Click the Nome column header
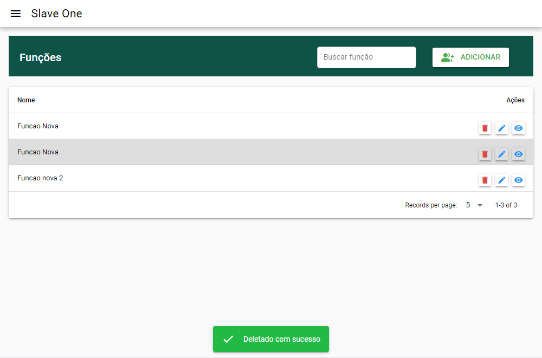Viewport: 542px width, 358px height. pos(26,100)
